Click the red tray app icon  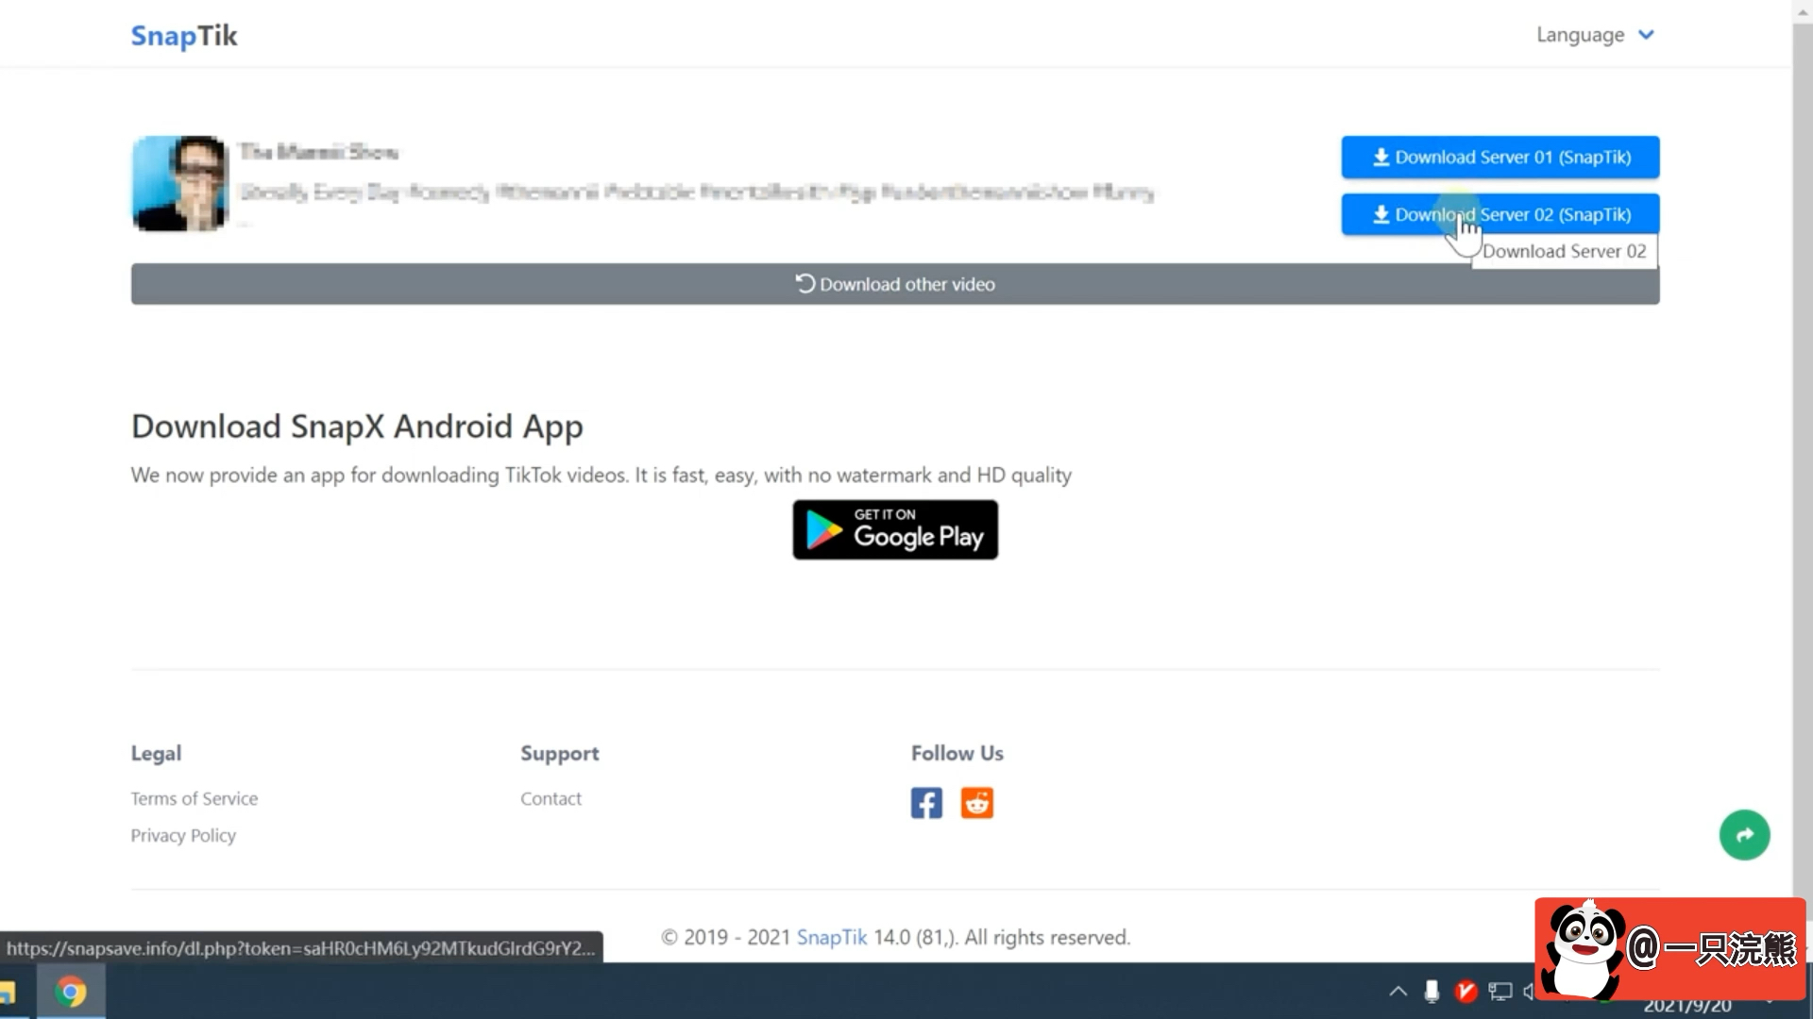1466,991
